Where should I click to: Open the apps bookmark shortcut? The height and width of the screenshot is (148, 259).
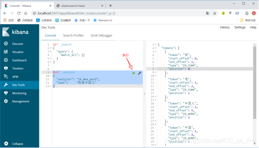8,21
